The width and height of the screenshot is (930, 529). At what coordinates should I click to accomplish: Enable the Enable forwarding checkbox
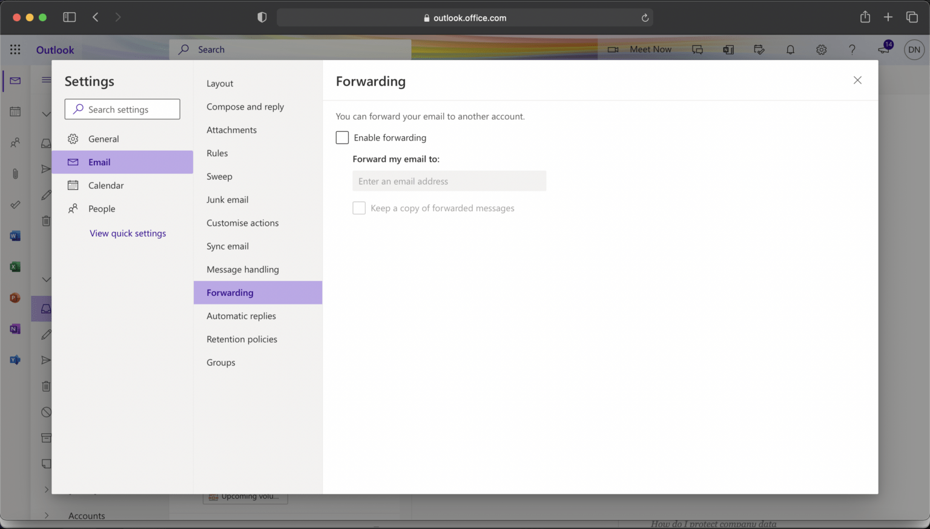tap(342, 137)
